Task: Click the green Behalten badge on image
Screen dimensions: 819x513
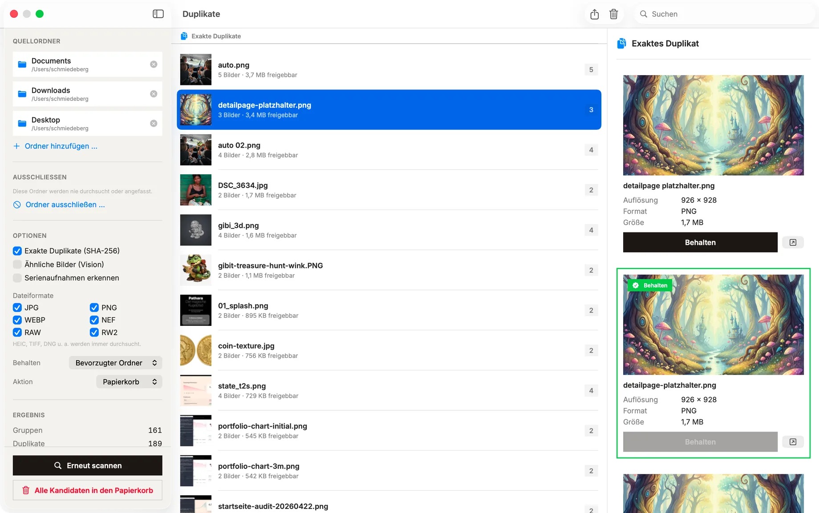Action: (650, 285)
